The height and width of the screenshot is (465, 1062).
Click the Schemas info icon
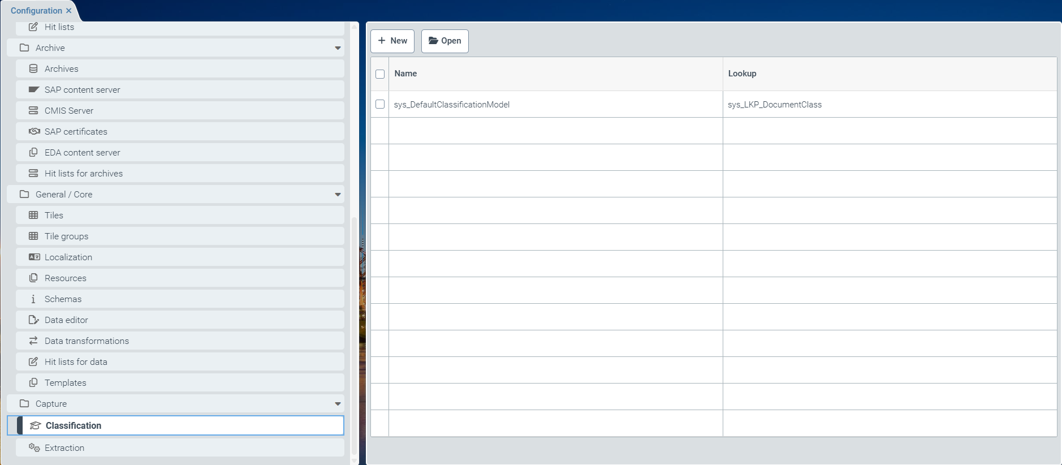[33, 299]
